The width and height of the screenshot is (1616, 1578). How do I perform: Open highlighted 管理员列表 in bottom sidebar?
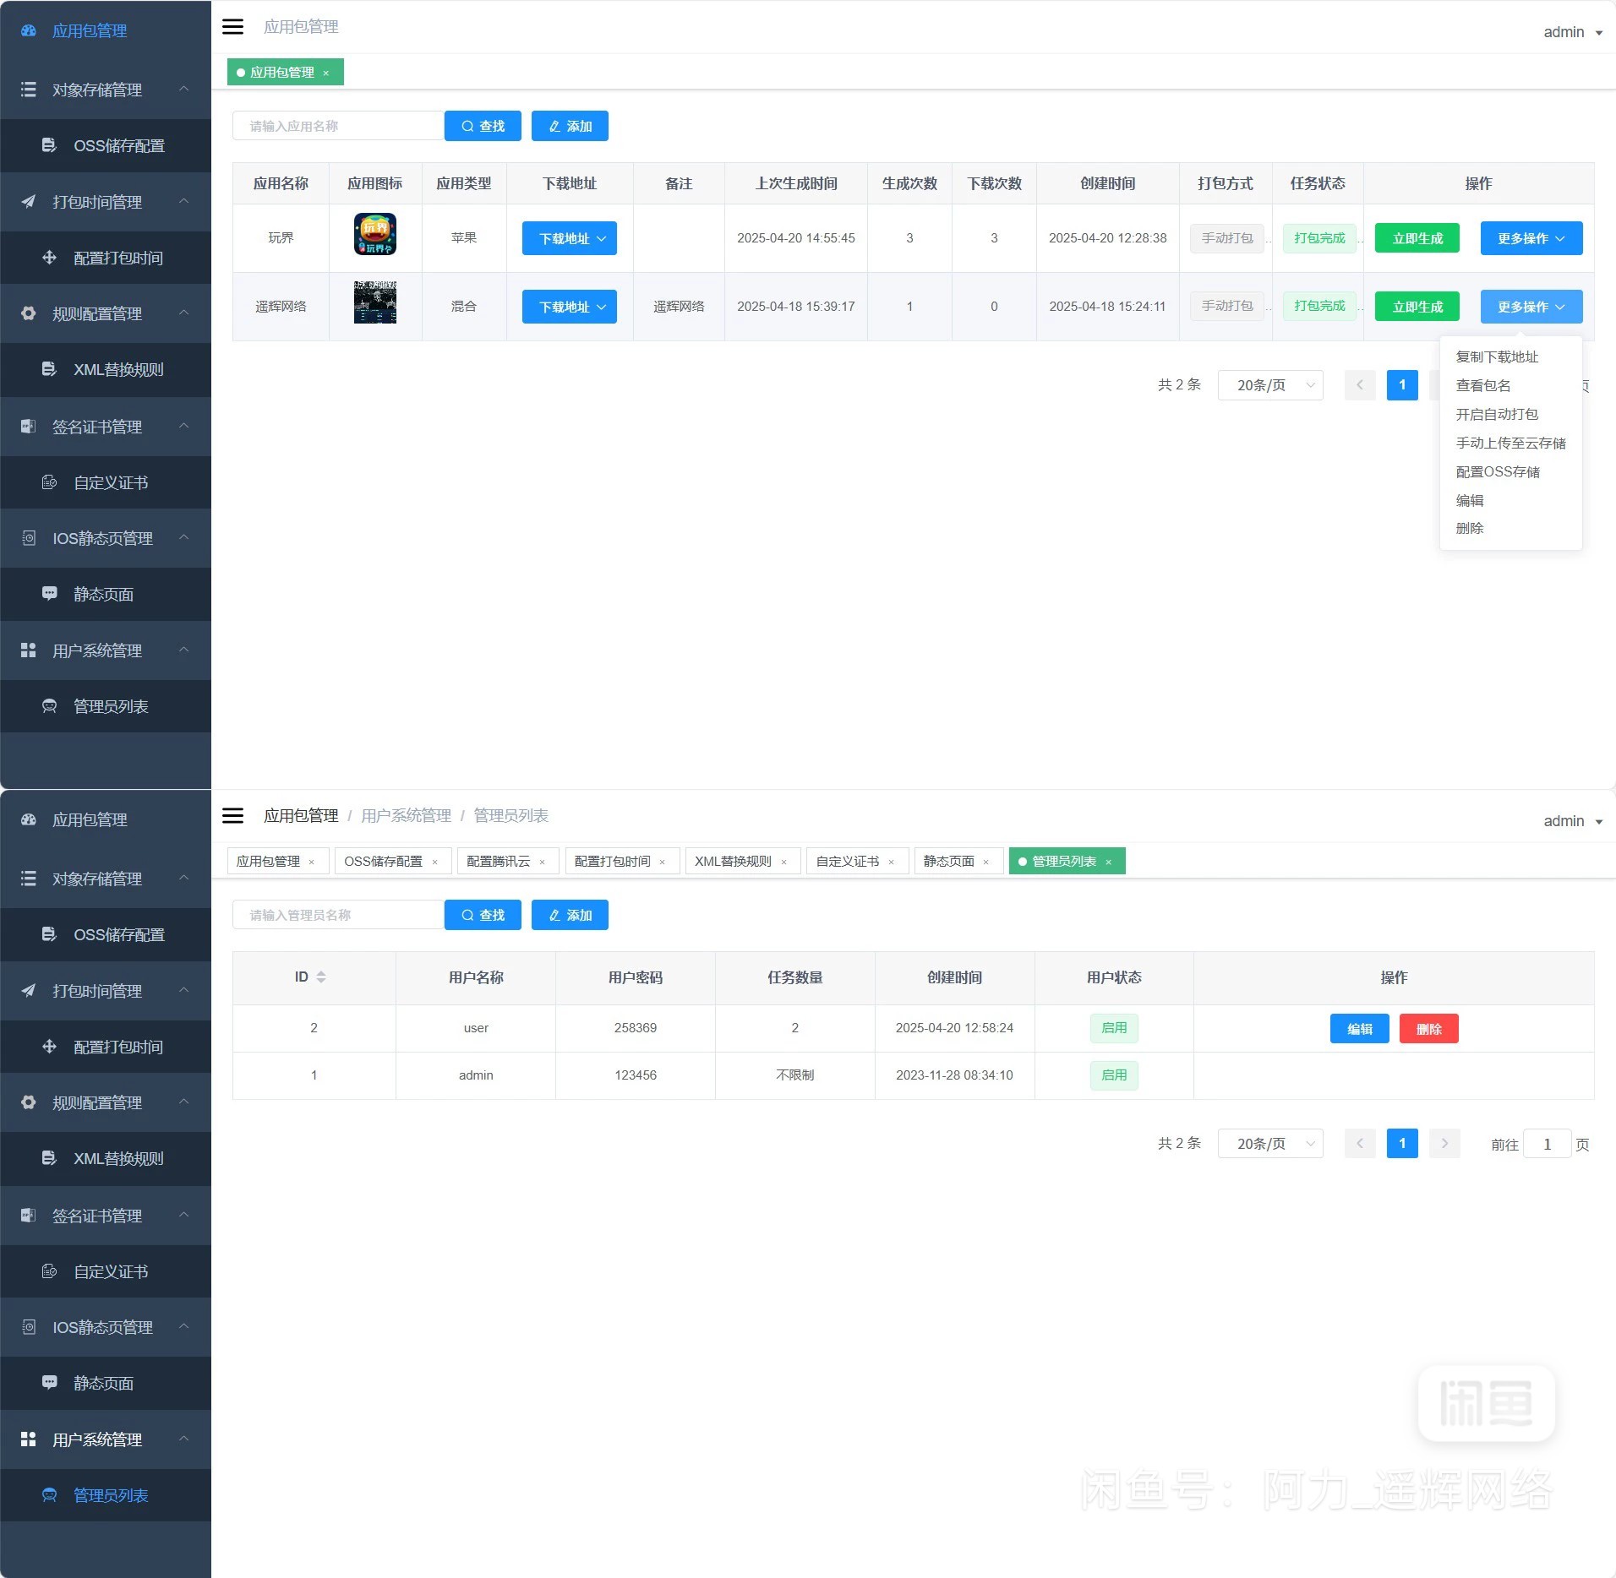tap(110, 1496)
